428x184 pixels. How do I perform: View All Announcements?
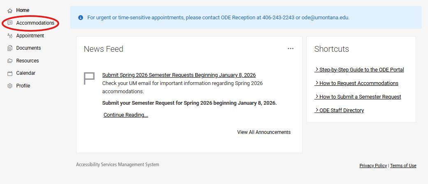coord(264,132)
